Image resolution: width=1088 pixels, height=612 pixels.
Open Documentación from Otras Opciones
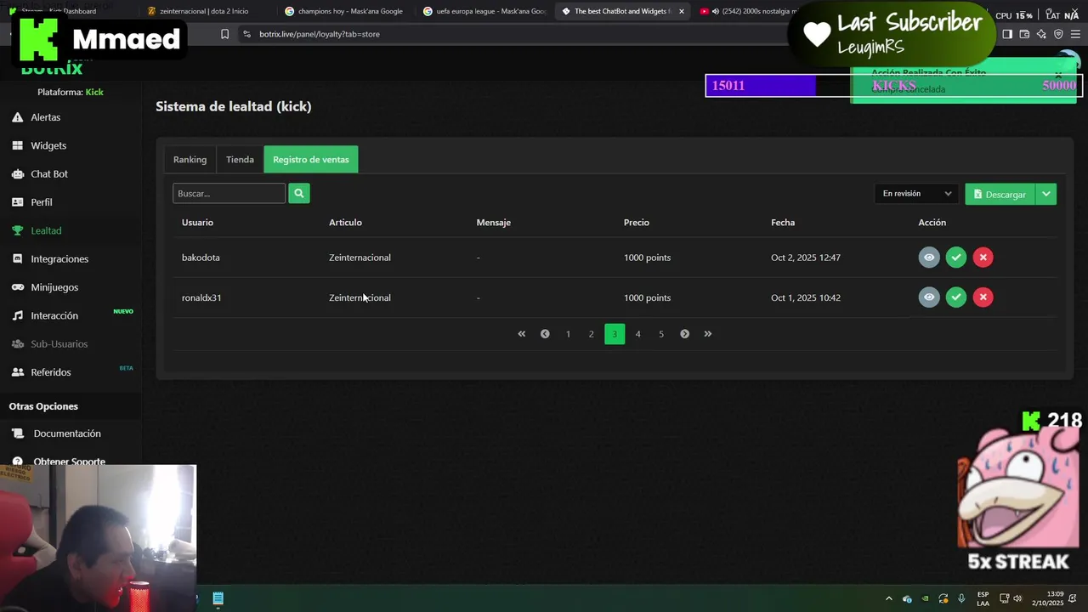[x=67, y=433]
